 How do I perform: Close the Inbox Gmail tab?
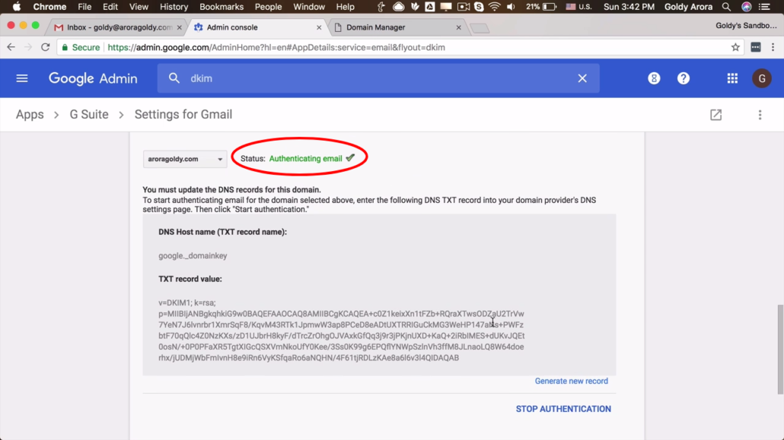[180, 27]
